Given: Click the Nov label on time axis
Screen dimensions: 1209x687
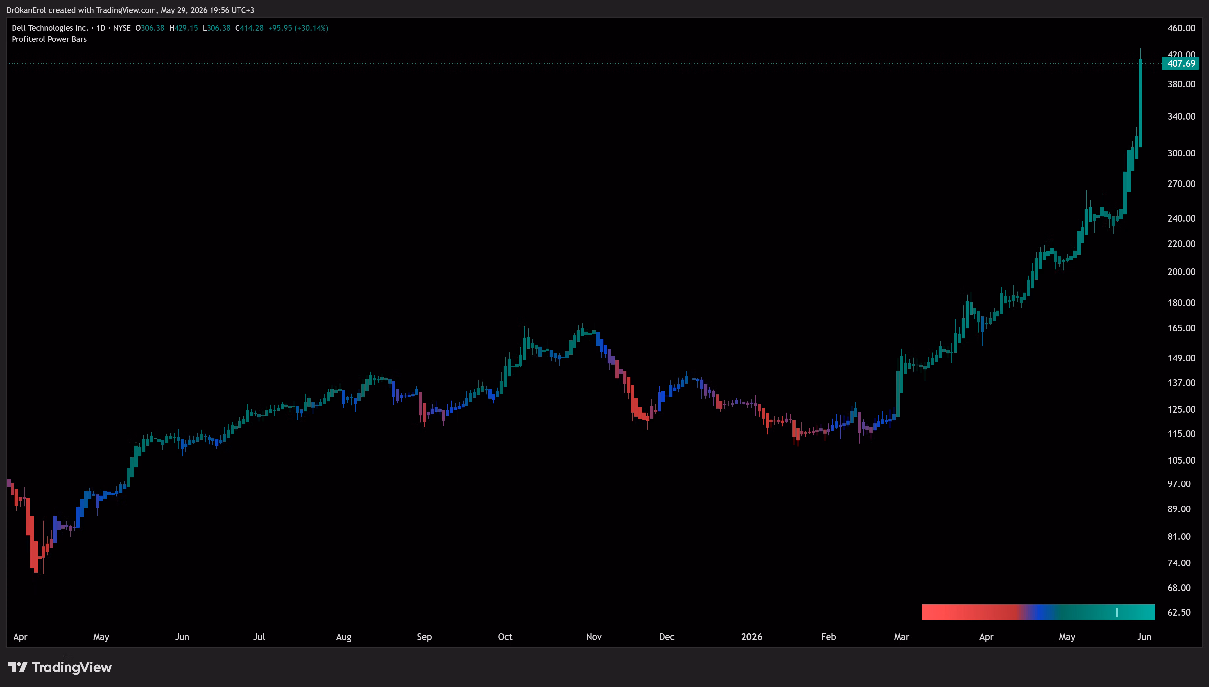Looking at the screenshot, I should (x=594, y=637).
